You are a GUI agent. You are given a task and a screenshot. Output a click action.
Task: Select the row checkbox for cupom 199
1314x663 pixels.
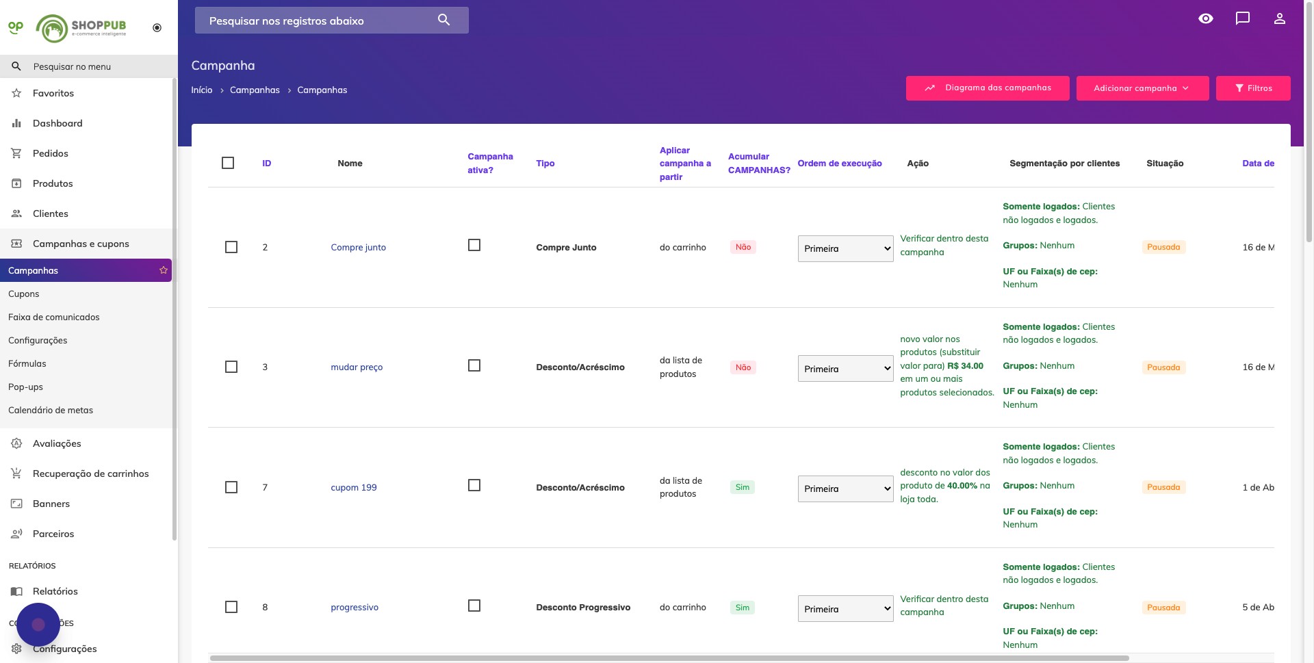coord(231,487)
